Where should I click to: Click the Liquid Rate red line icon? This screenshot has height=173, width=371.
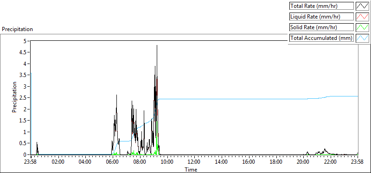pos(363,17)
